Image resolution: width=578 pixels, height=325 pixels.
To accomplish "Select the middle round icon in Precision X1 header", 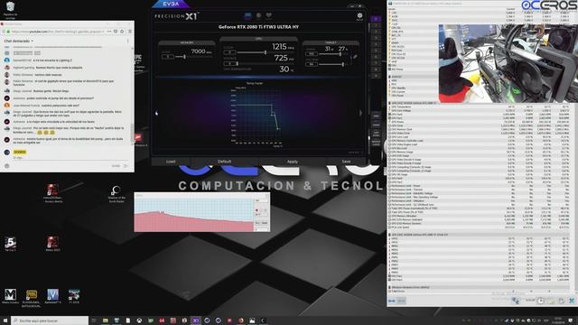I will coord(258,15).
